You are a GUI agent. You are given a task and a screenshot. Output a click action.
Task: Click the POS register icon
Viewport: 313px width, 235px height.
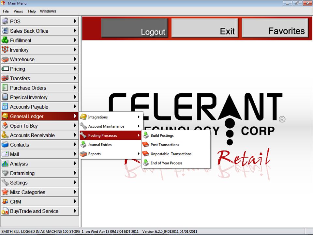[x=5, y=21]
